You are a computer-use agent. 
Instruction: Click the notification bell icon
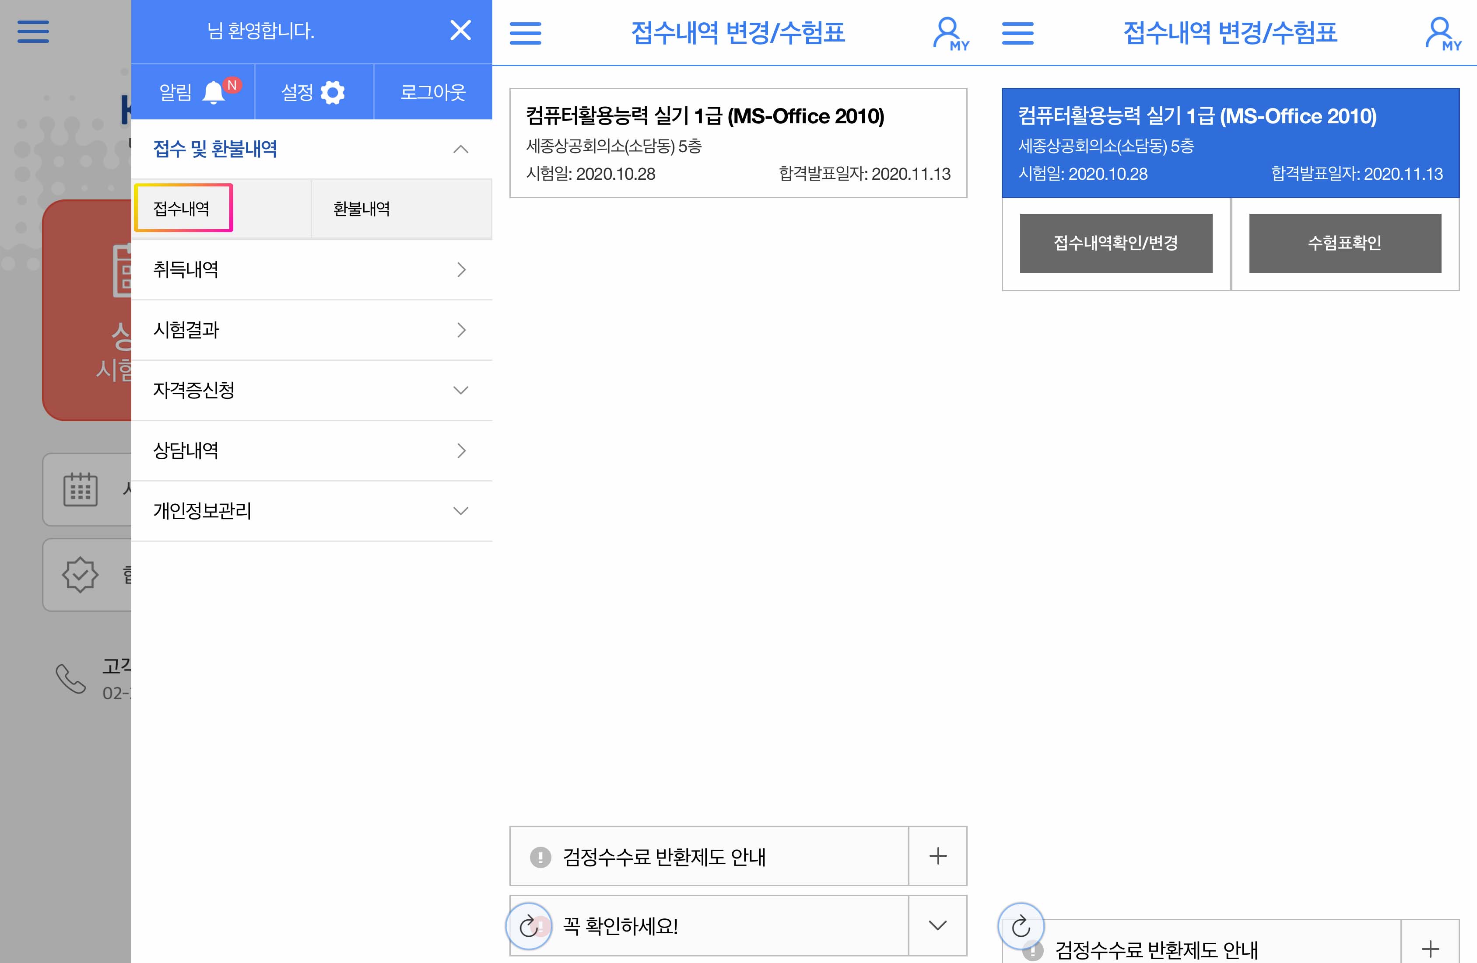pos(214,92)
